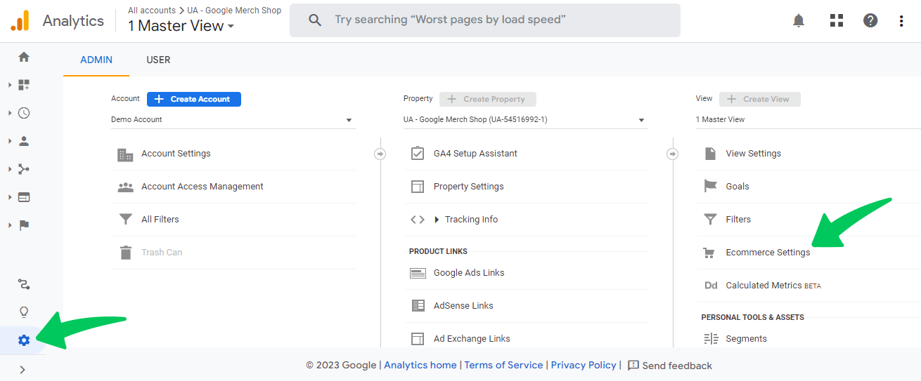Open the three-dot more options menu
Image resolution: width=921 pixels, height=381 pixels.
pyautogui.click(x=901, y=20)
